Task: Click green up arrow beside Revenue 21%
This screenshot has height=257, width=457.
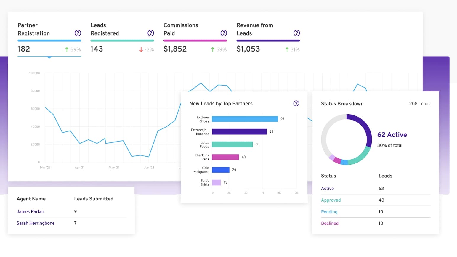Action: click(287, 50)
